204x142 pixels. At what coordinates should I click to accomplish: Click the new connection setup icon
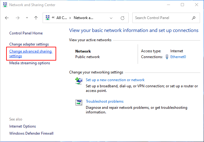pos(79,81)
